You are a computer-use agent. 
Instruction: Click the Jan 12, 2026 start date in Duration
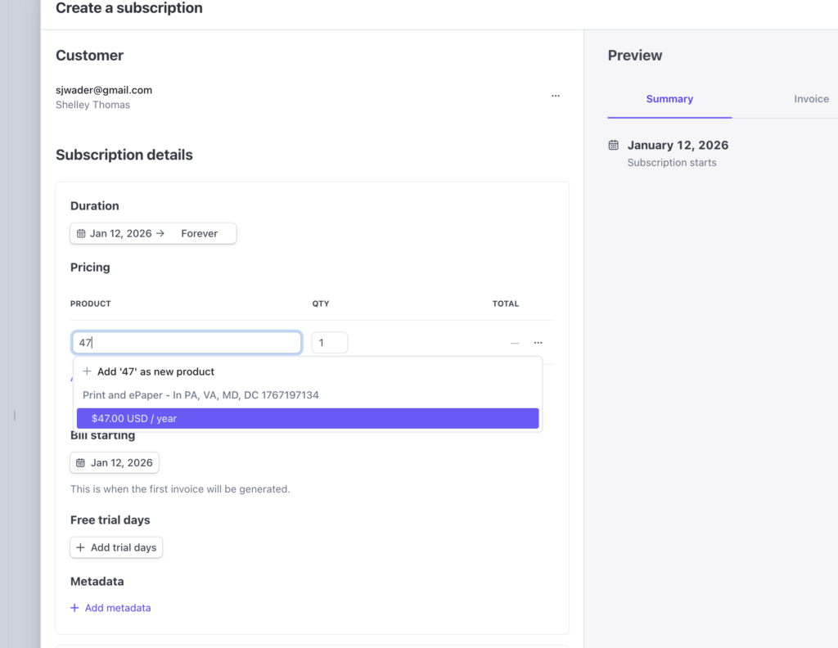(x=120, y=234)
